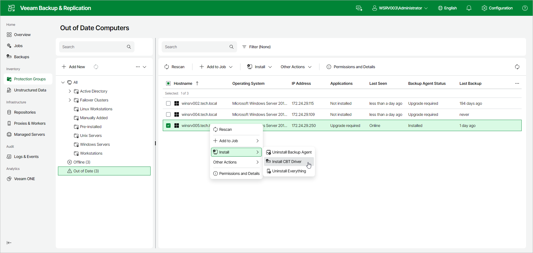Image resolution: width=533 pixels, height=253 pixels.
Task: Open Install toolbar dropdown
Action: point(260,67)
